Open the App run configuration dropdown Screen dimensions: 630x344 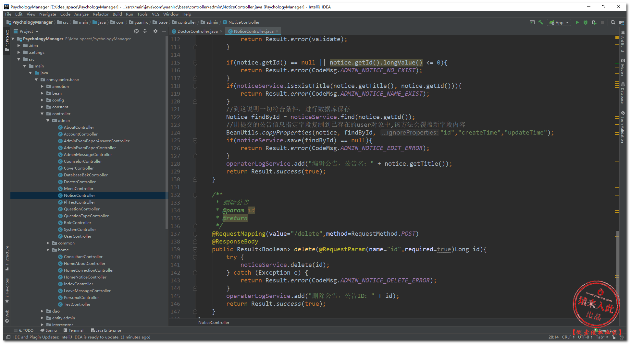559,22
